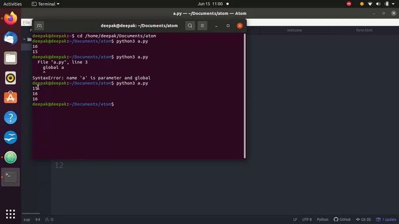399x224 pixels.
Task: Click the LF line ending selector
Action: tap(295, 220)
